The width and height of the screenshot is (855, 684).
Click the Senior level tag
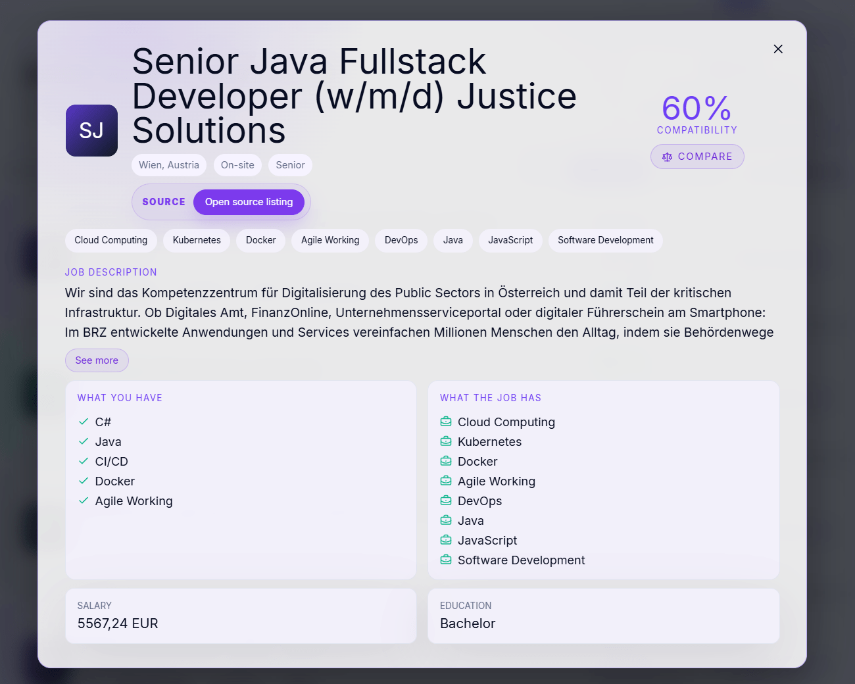coord(290,165)
